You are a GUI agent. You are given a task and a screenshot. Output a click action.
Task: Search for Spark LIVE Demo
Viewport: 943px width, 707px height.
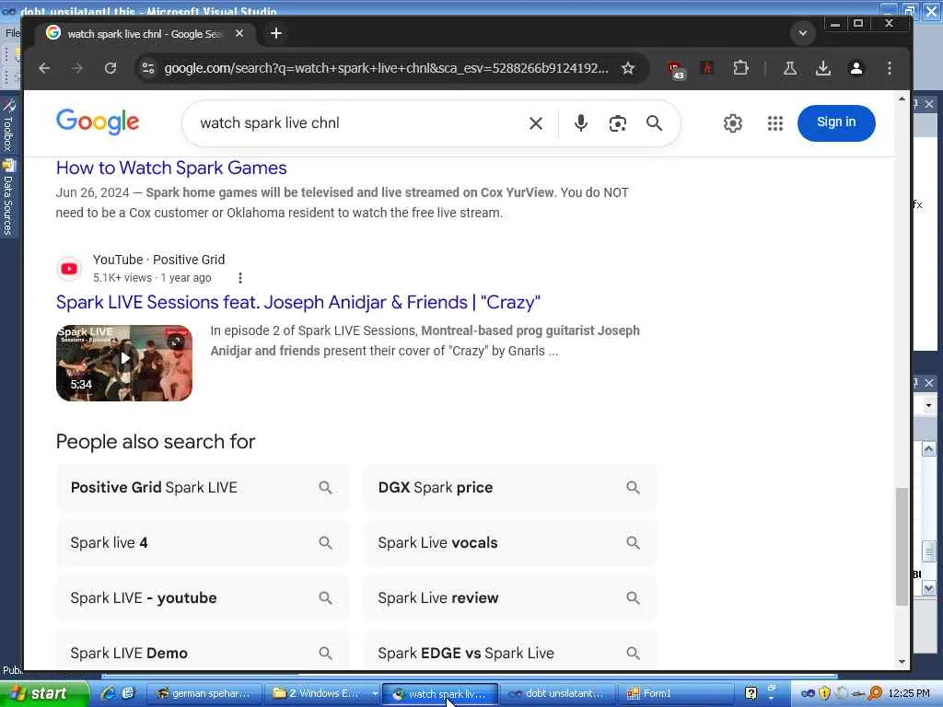(202, 653)
